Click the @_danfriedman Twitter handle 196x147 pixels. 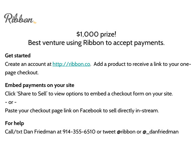click(160, 132)
